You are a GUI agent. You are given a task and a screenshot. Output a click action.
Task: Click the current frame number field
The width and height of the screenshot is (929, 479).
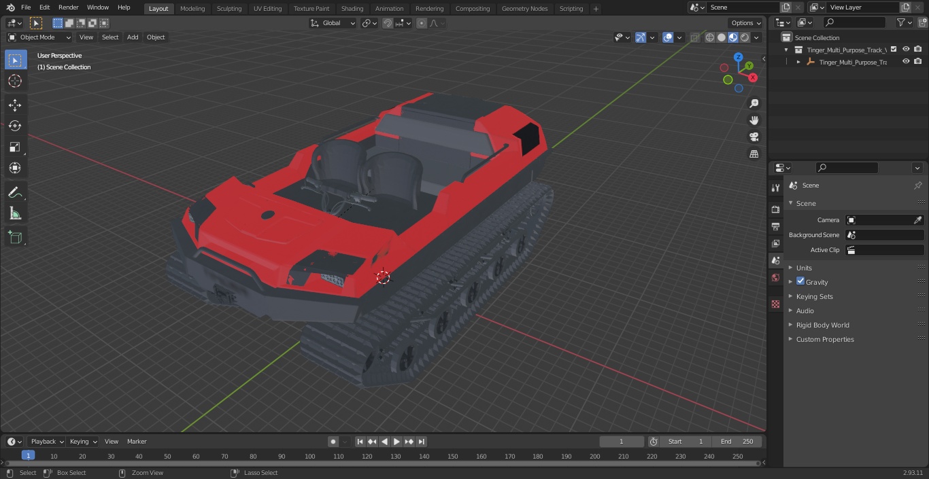(x=622, y=442)
